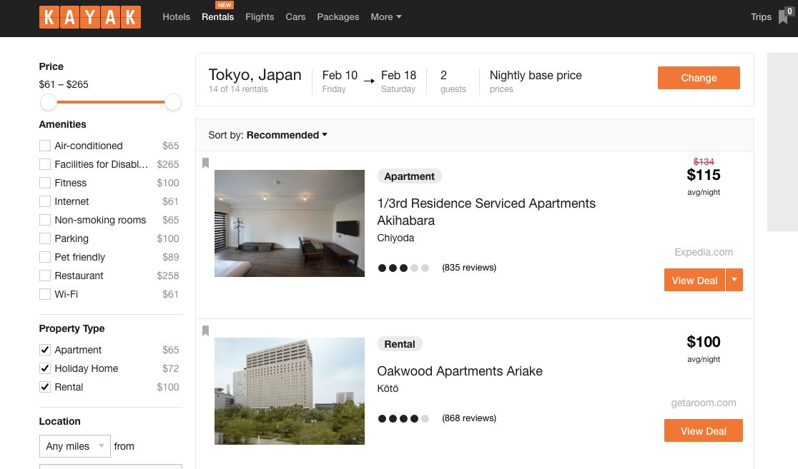Screen dimensions: 798x469
Task: Enable Non-smoking rooms filter
Action: click(x=45, y=220)
